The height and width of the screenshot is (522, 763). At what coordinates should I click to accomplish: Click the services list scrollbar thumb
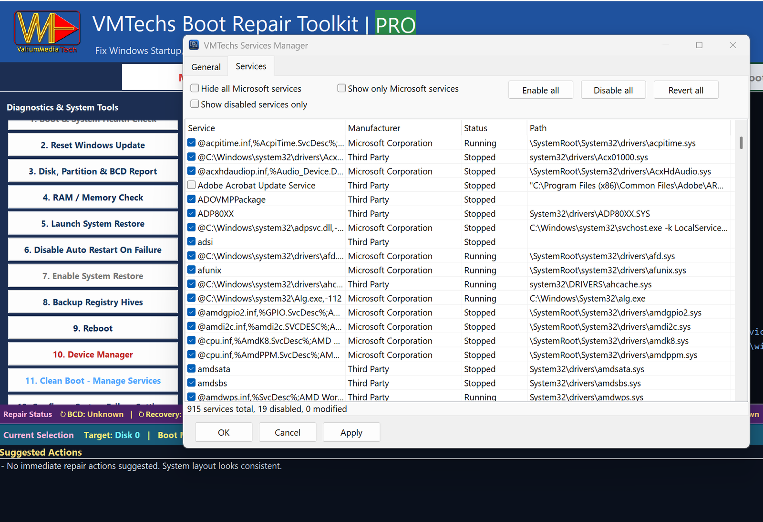click(741, 143)
